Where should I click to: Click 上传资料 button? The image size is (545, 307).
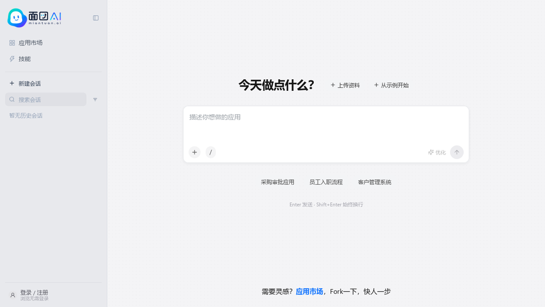[x=345, y=85]
